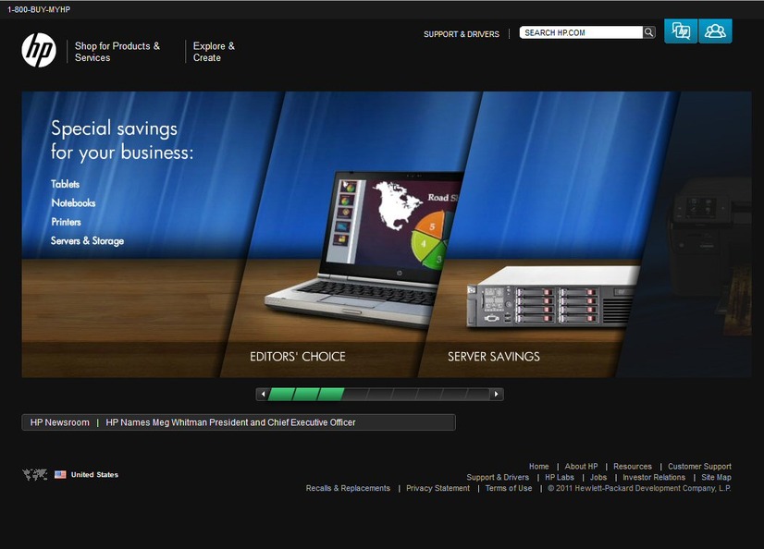Click the 2011 Hewlett-Packard copyright text
The height and width of the screenshot is (549, 764).
click(639, 488)
